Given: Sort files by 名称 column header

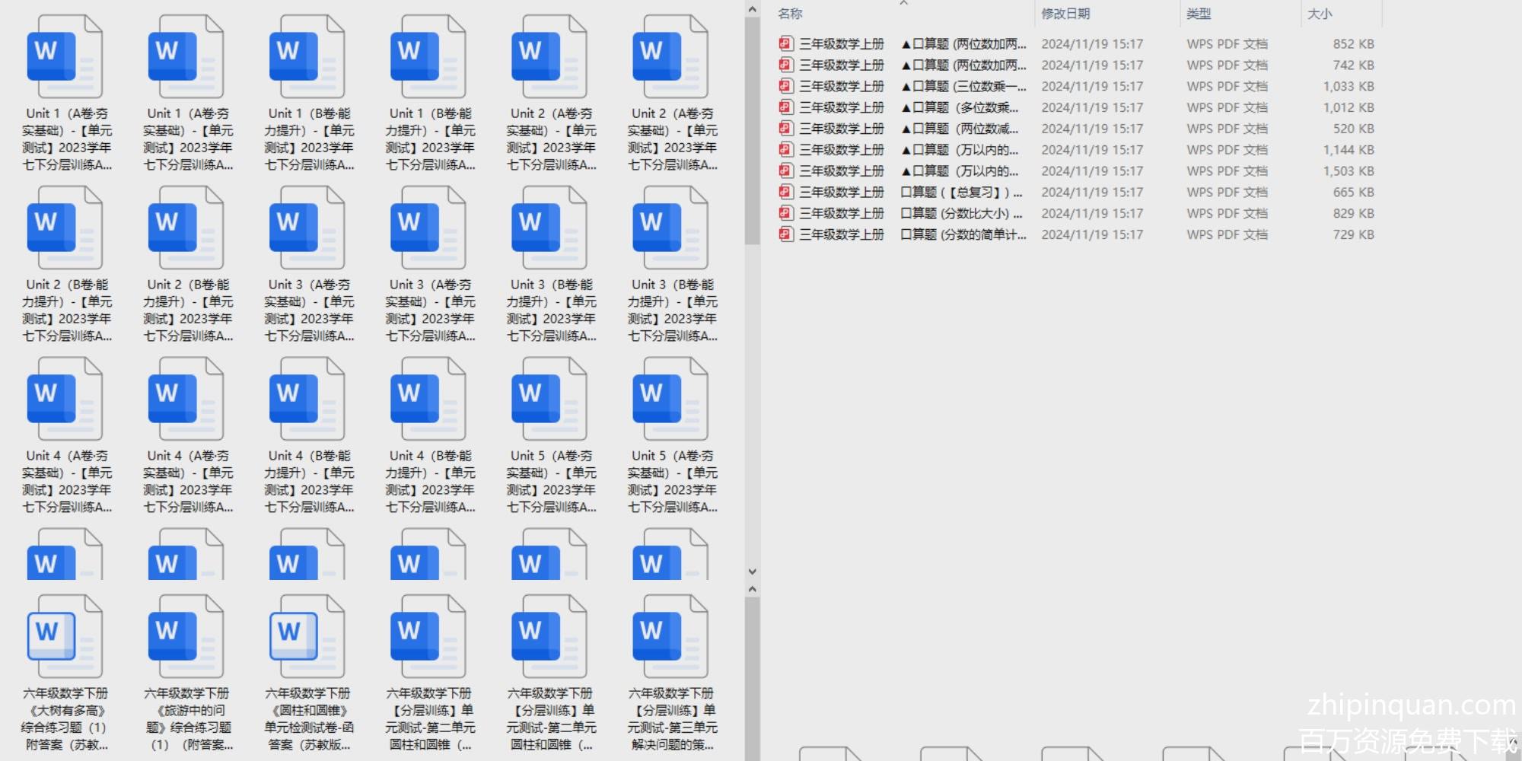Looking at the screenshot, I should tap(790, 14).
